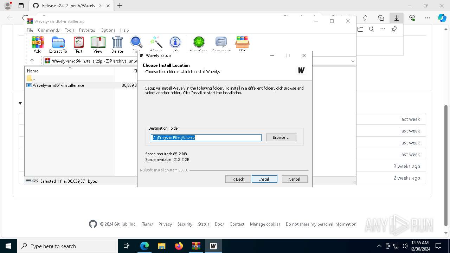The width and height of the screenshot is (450, 253).
Task: Open the Options menu
Action: click(x=108, y=30)
